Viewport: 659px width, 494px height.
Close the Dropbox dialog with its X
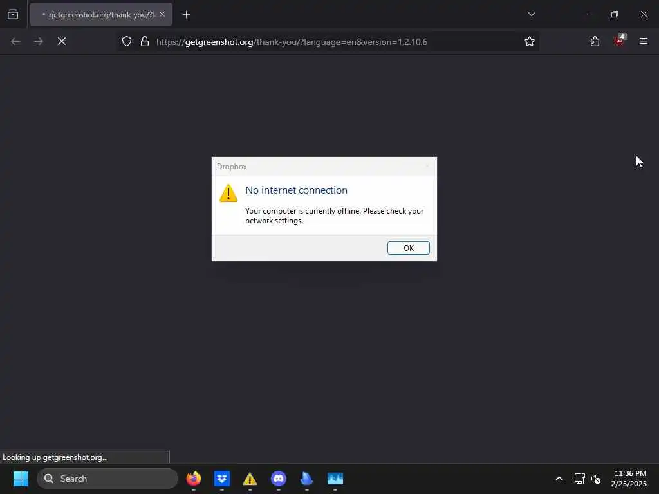tap(427, 167)
